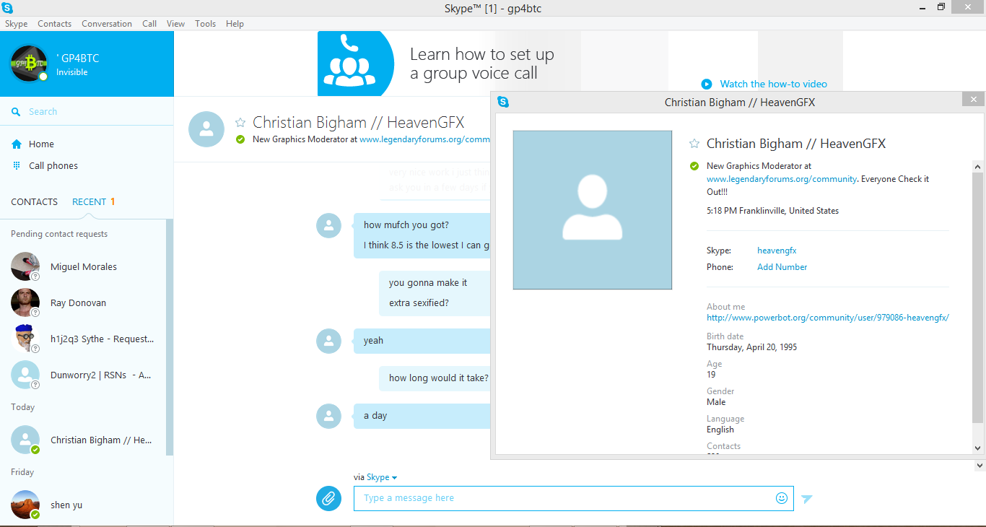Restore down the main Skype window
The width and height of the screenshot is (986, 527).
click(x=941, y=7)
